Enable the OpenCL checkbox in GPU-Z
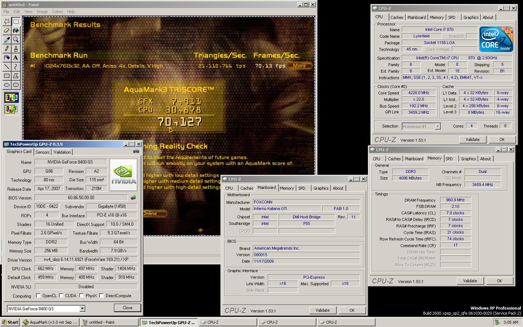The image size is (523, 327). click(x=38, y=296)
